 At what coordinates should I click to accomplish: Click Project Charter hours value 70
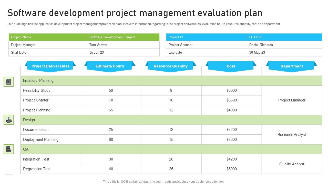[111, 100]
